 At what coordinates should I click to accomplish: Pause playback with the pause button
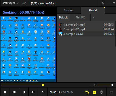5,92
